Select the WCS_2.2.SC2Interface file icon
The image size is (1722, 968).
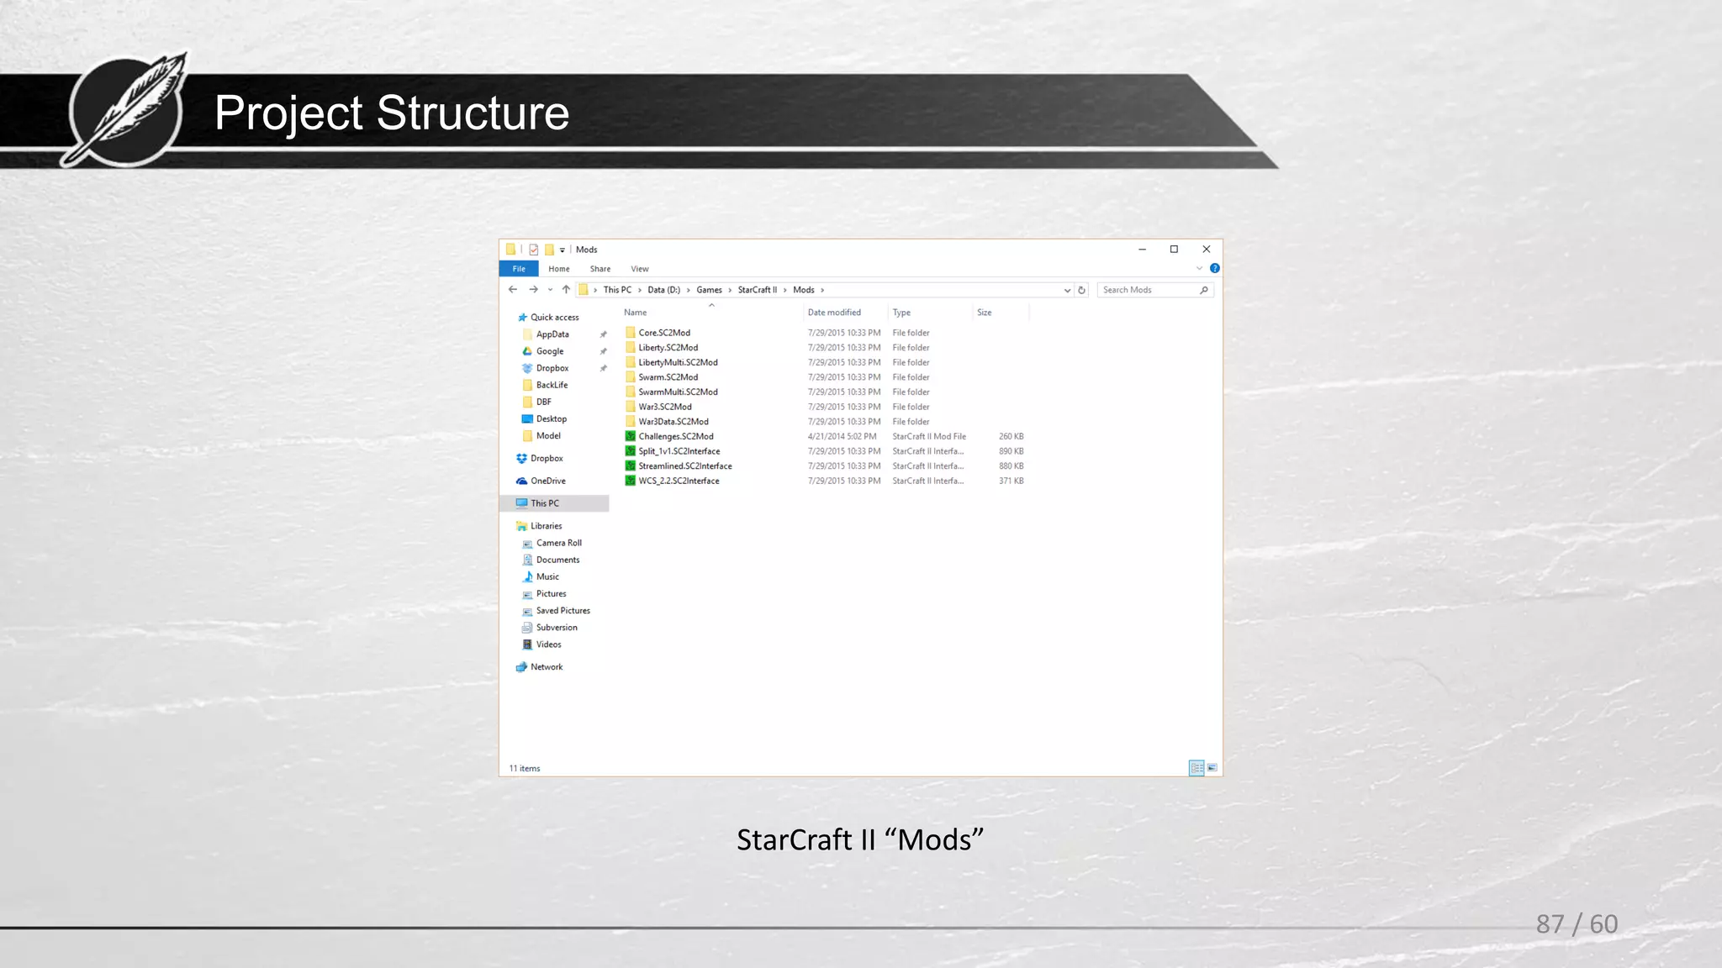(631, 481)
